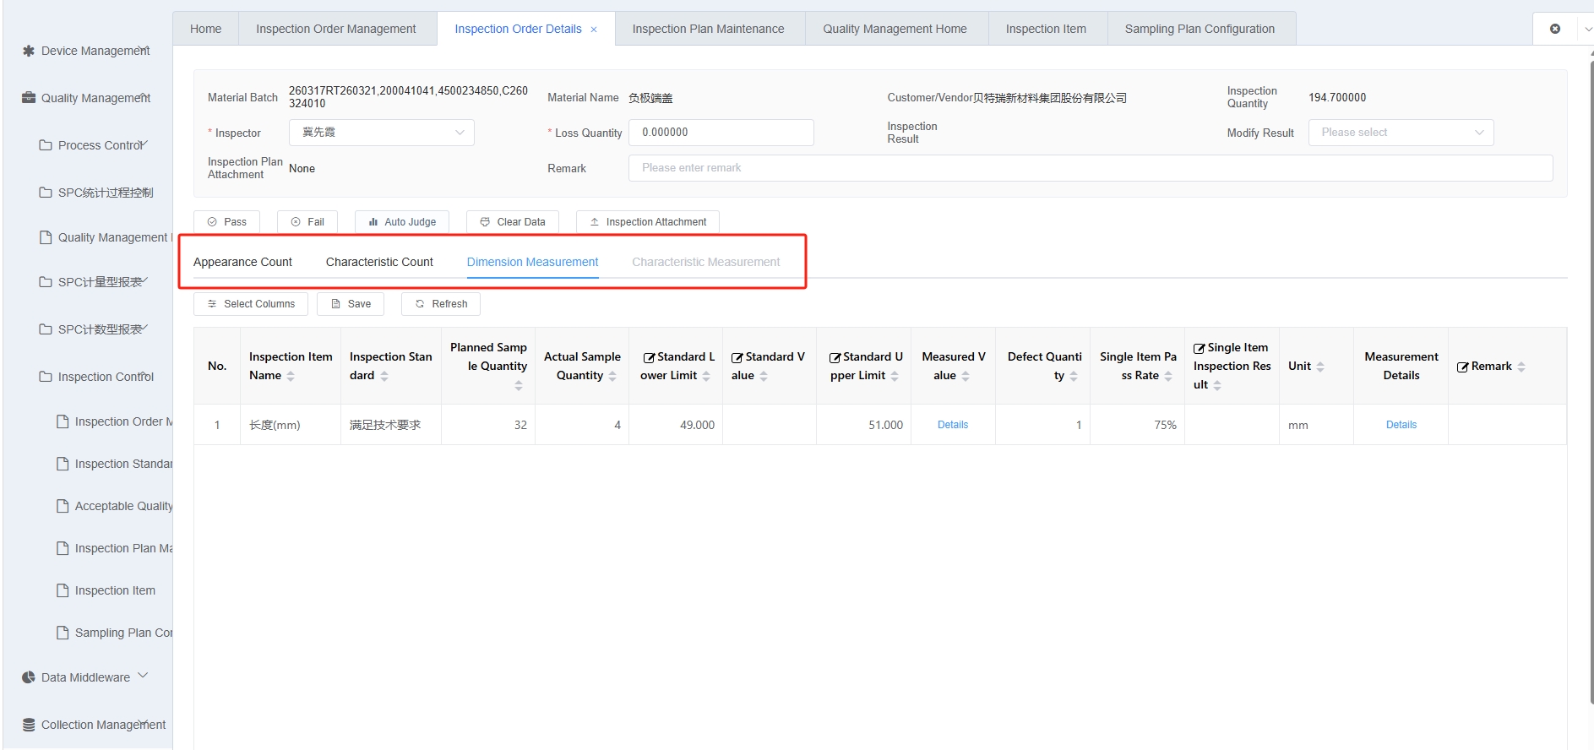Expand the SPC计量型报表 submenu

pyautogui.click(x=143, y=281)
